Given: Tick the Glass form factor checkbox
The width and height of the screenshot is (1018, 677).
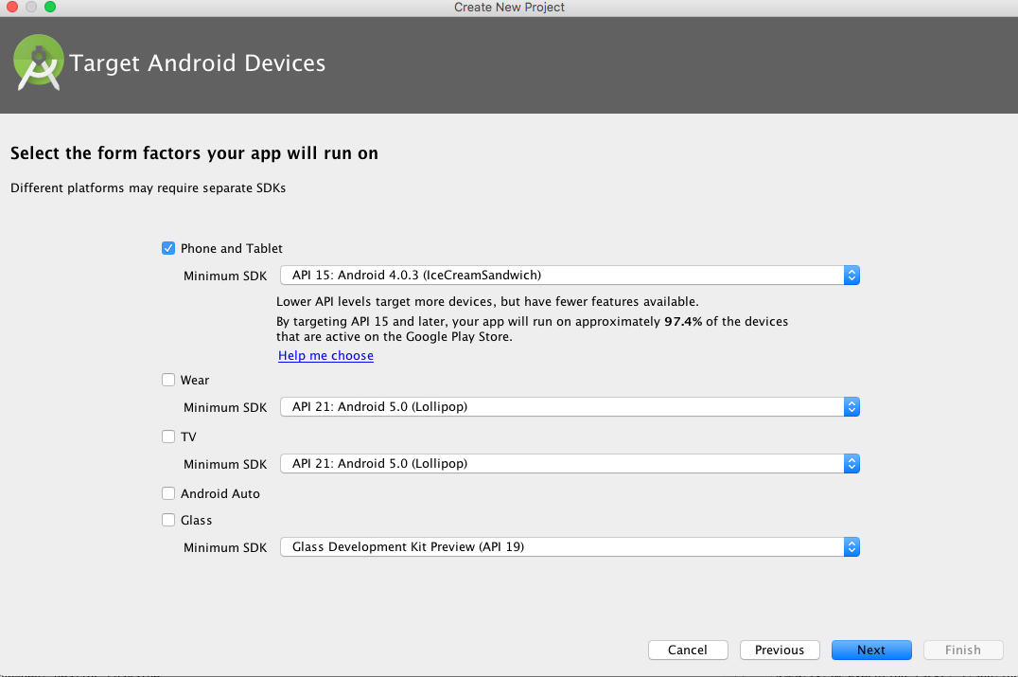Looking at the screenshot, I should pyautogui.click(x=168, y=520).
